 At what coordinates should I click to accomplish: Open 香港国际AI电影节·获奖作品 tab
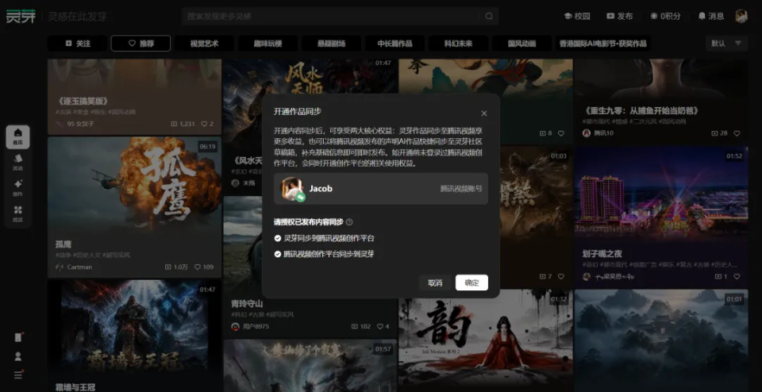pyautogui.click(x=603, y=43)
